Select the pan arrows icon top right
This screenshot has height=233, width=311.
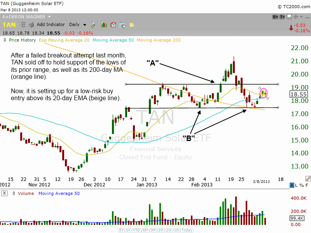[295, 16]
